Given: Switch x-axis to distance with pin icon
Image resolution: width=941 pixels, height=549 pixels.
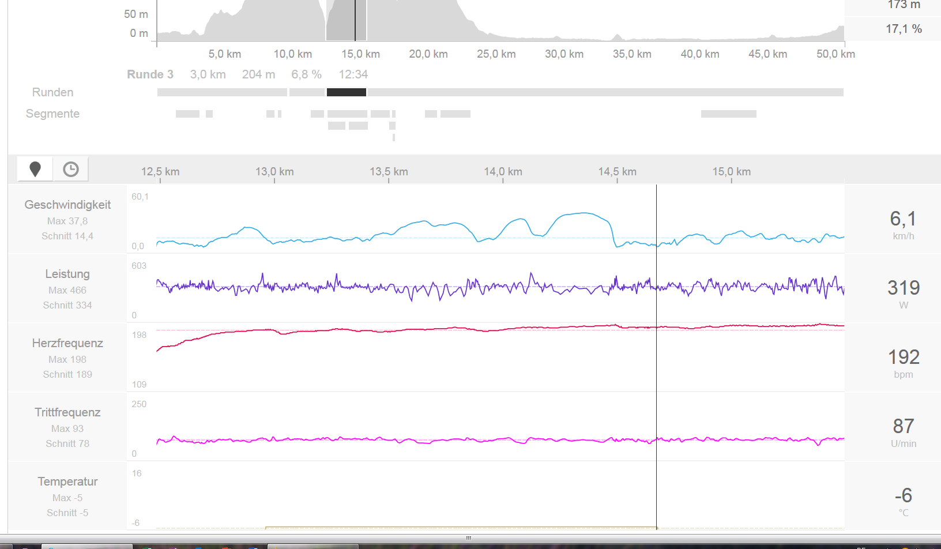Looking at the screenshot, I should (35, 169).
